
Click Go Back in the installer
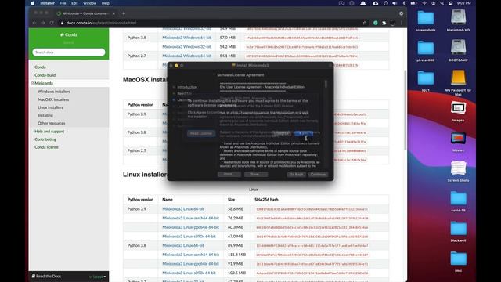pos(296,175)
